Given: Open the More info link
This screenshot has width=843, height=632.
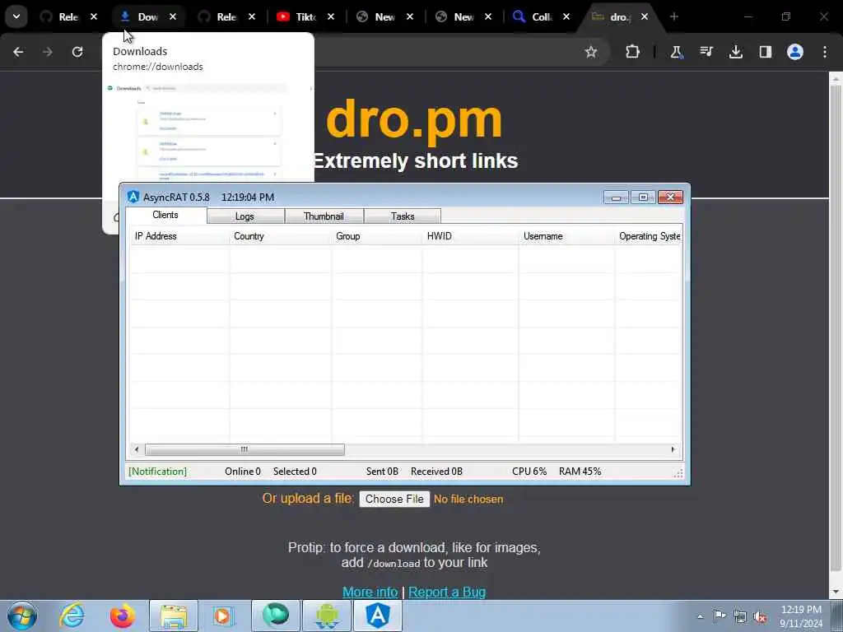Looking at the screenshot, I should [x=370, y=592].
